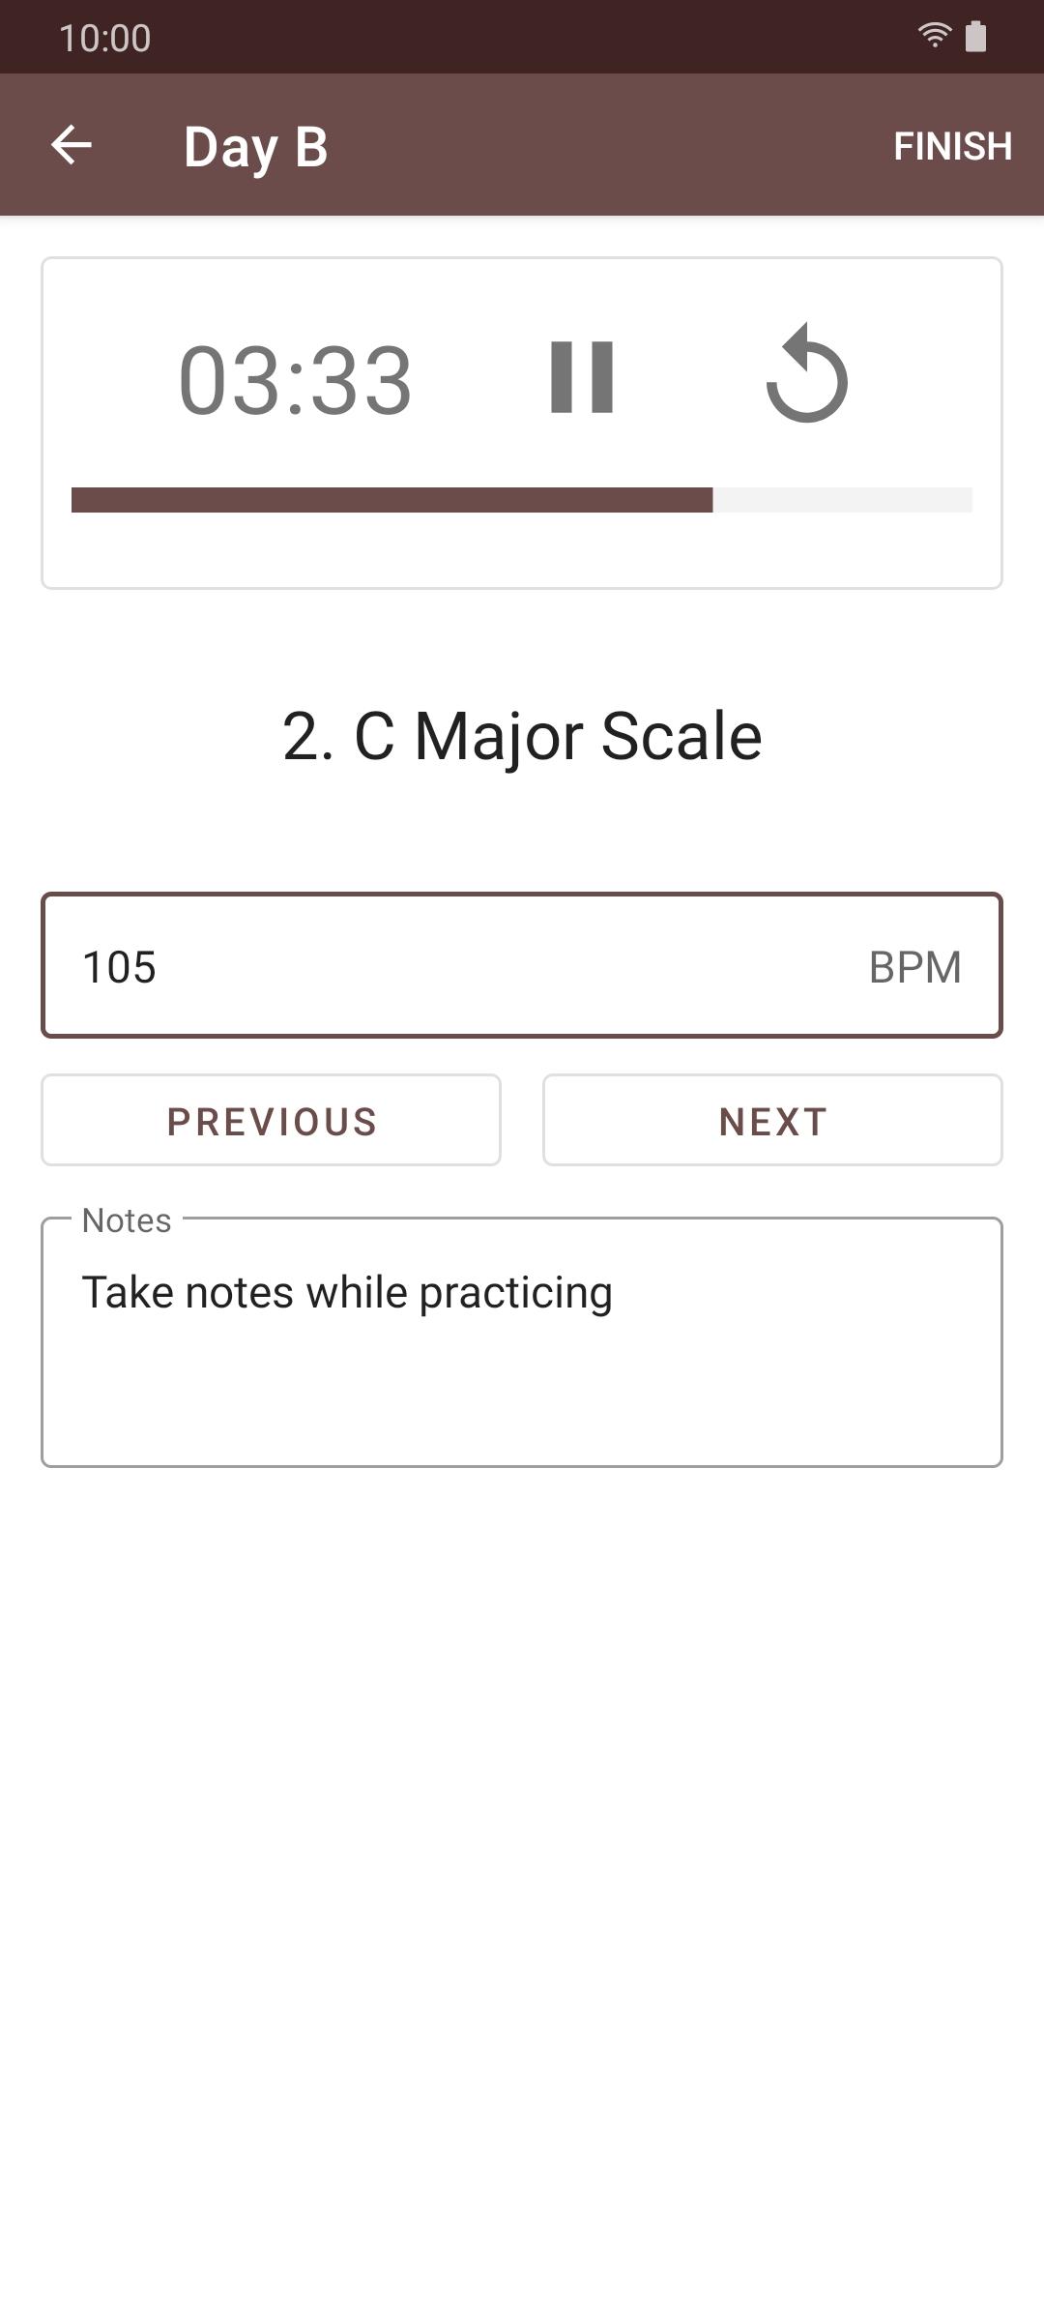Tap the 03:33 timer readout
This screenshot has height=2321, width=1044.
click(x=295, y=380)
